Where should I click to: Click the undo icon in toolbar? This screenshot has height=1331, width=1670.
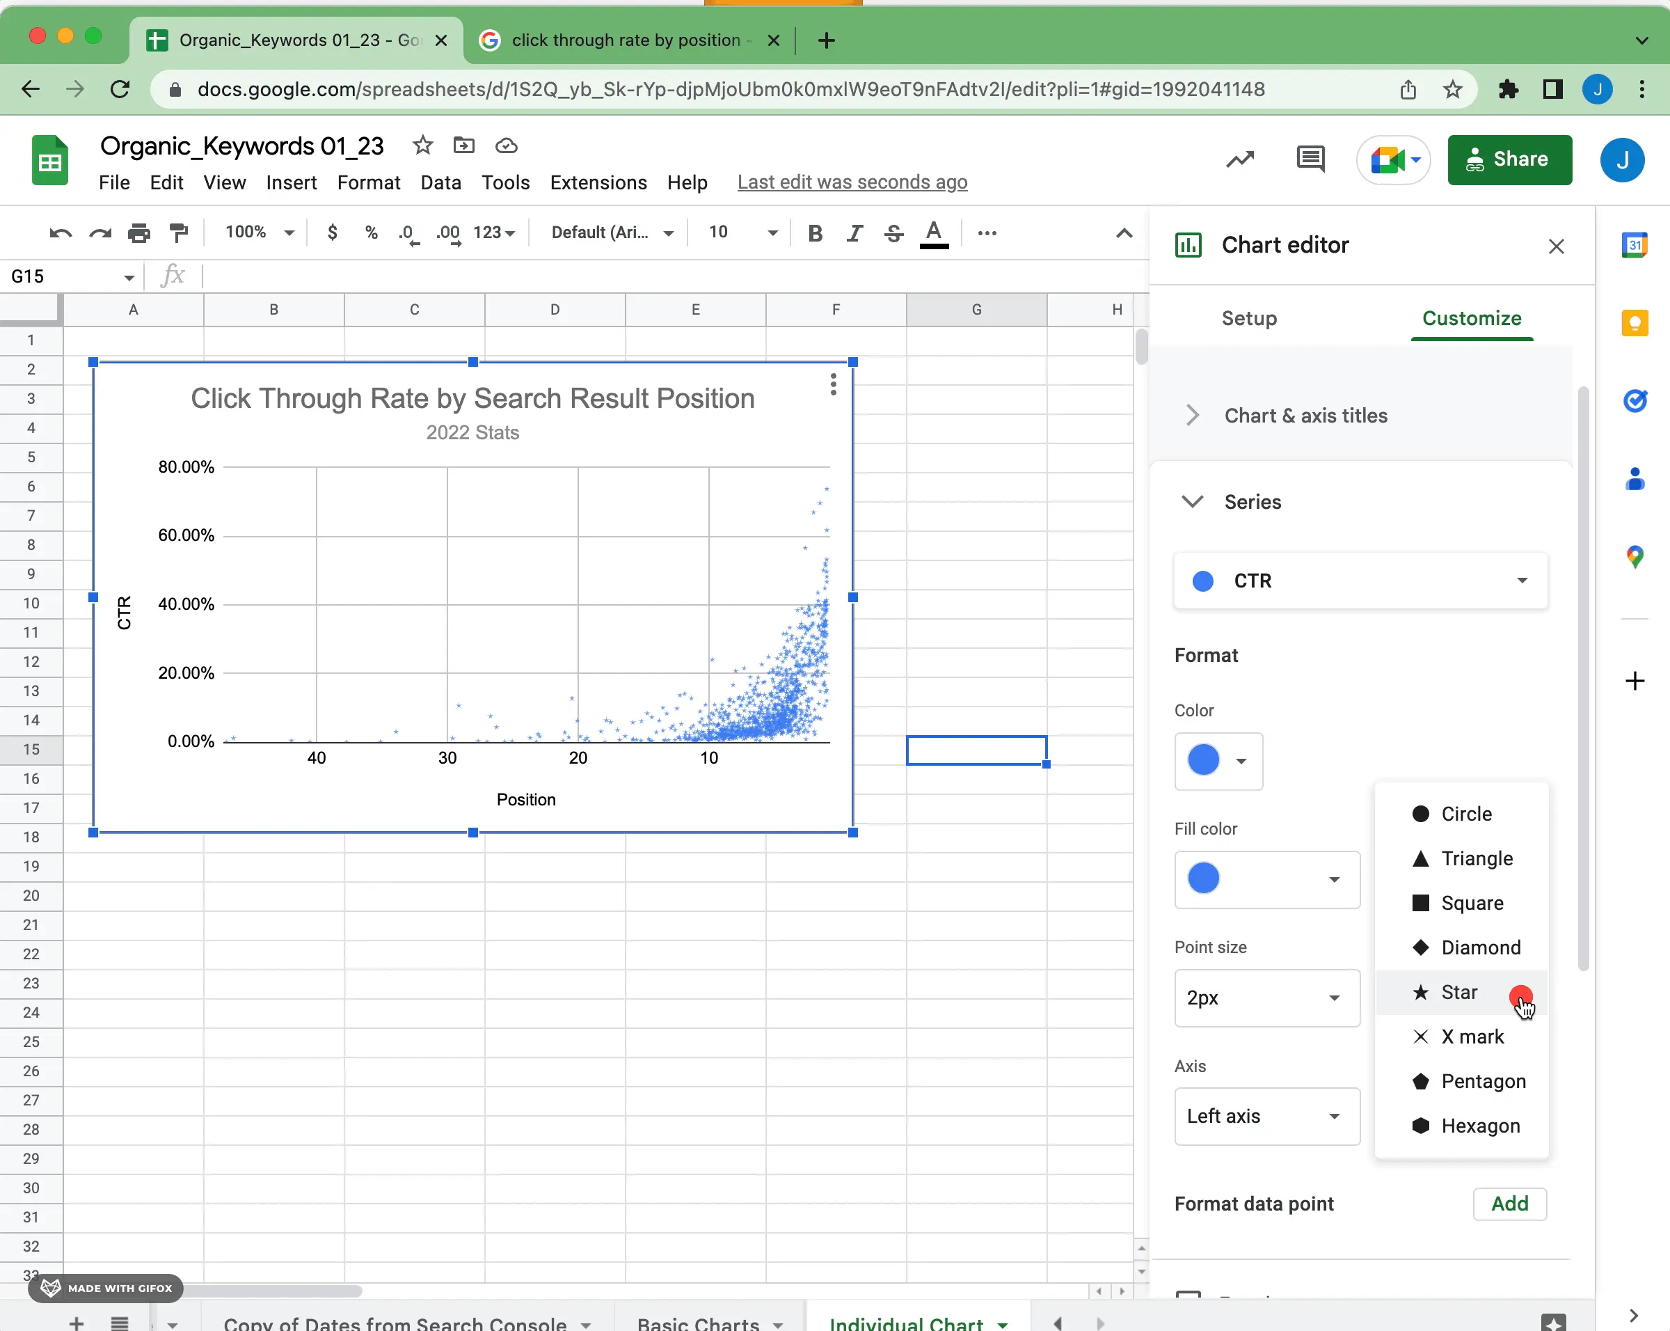click(60, 233)
